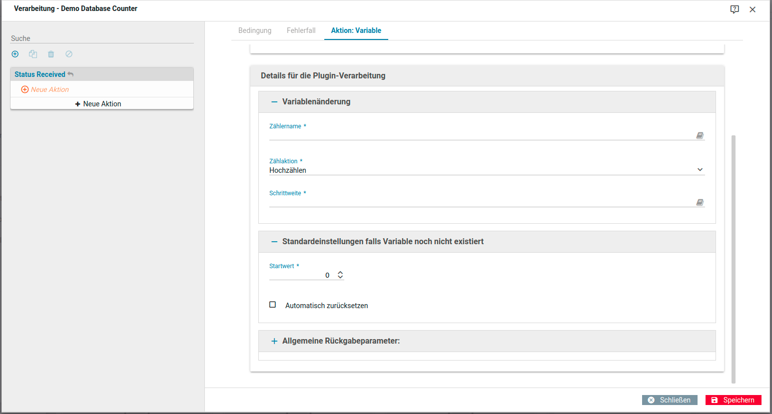Open variable picker icon for Schrittweite field
Viewport: 772px width, 414px height.
(700, 202)
